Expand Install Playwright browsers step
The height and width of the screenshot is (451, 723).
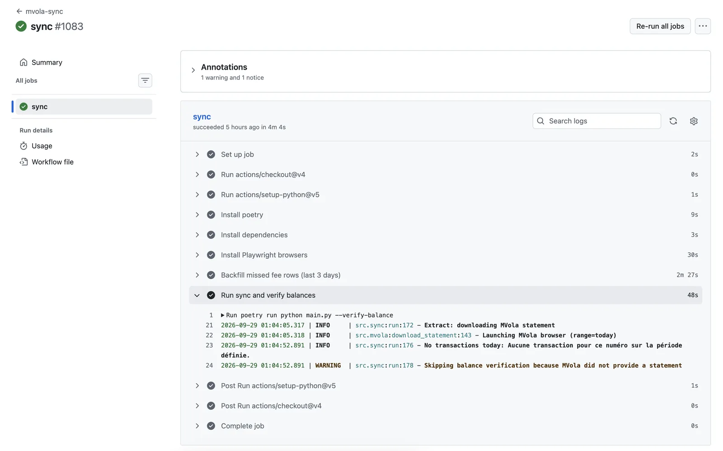pyautogui.click(x=446, y=255)
